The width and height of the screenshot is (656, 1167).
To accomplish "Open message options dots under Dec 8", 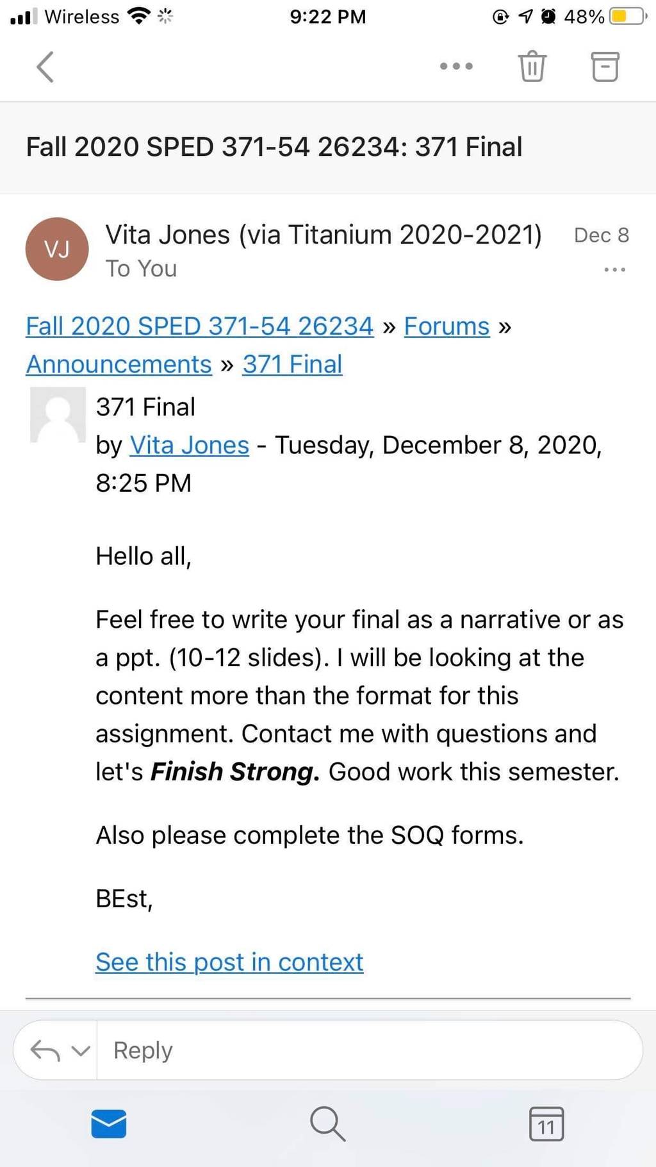I will point(614,269).
